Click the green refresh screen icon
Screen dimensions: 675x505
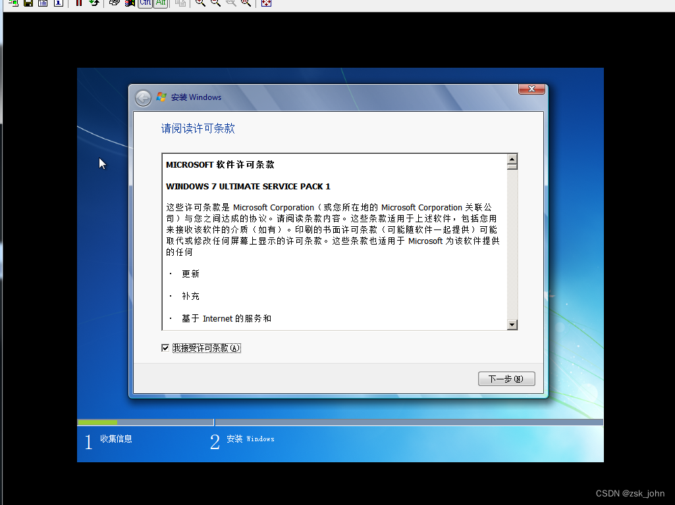(94, 3)
